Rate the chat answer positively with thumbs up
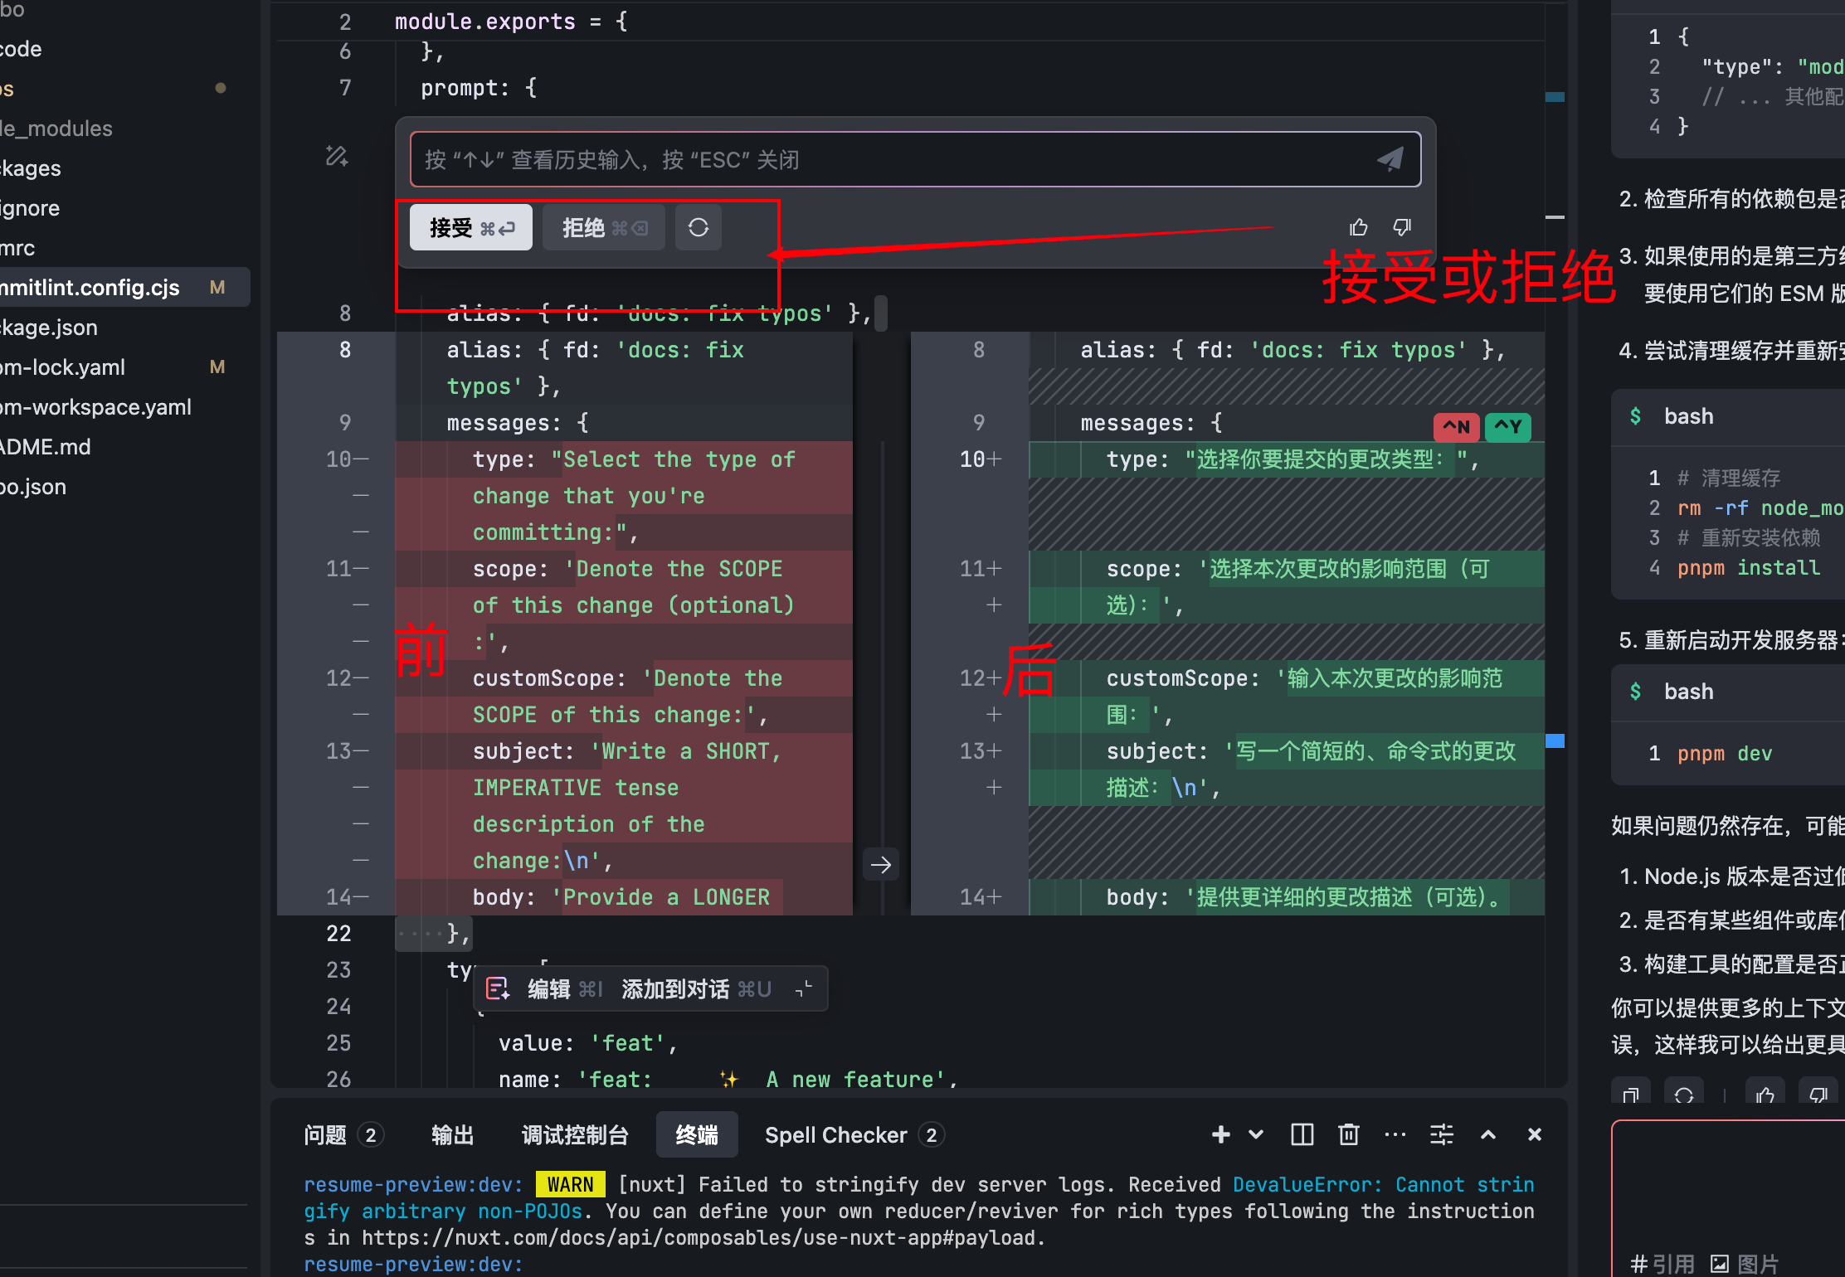This screenshot has height=1277, width=1845. tap(1765, 1095)
